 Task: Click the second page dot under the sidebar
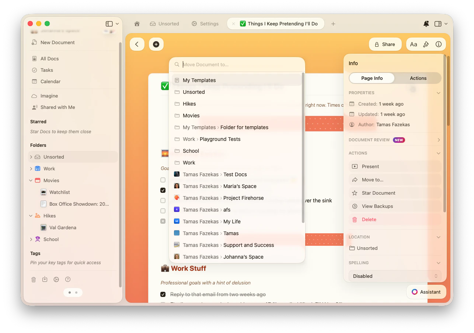click(76, 293)
